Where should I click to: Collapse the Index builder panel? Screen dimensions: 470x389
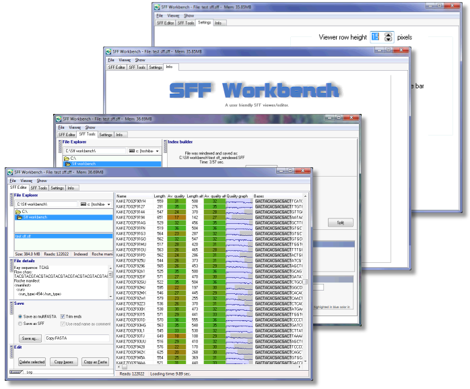165,146
